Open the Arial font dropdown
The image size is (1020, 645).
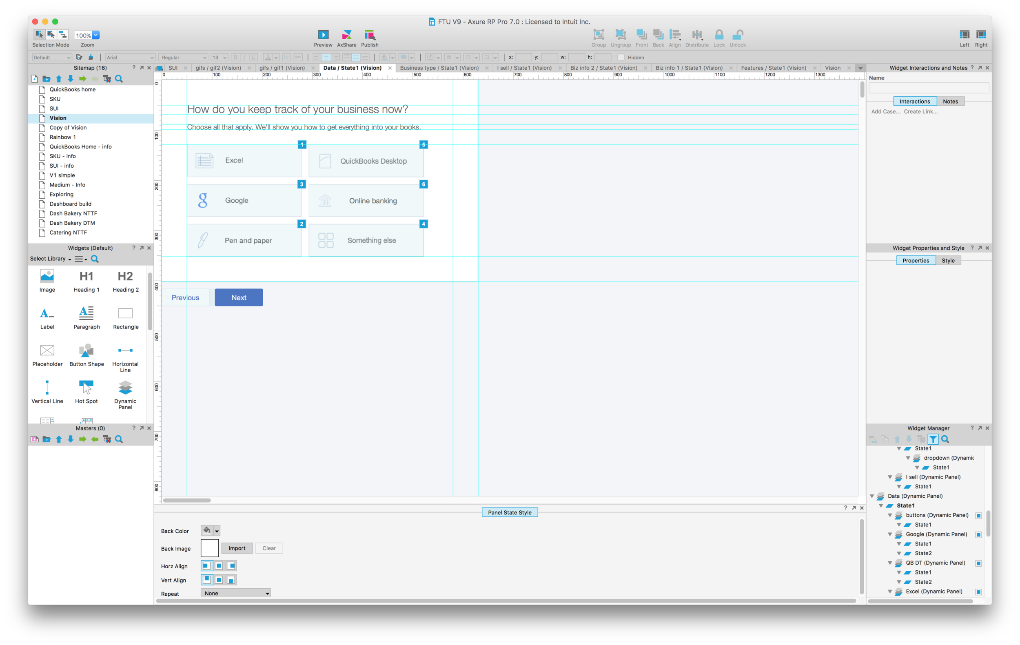click(130, 57)
